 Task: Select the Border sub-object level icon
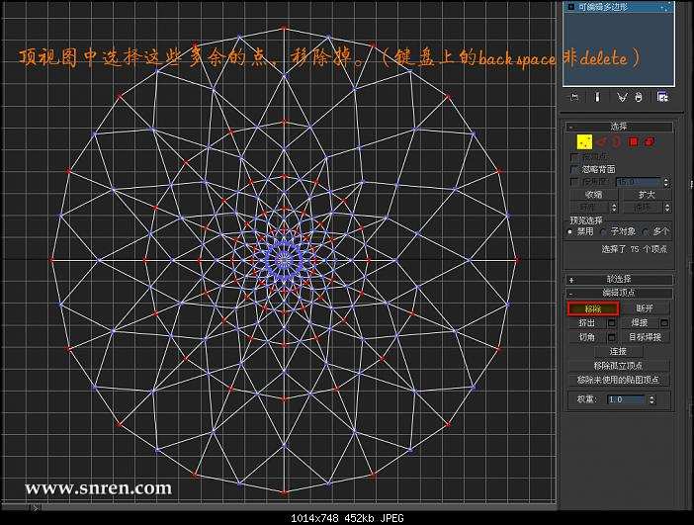(617, 142)
